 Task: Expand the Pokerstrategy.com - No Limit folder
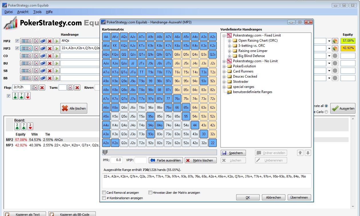224,61
